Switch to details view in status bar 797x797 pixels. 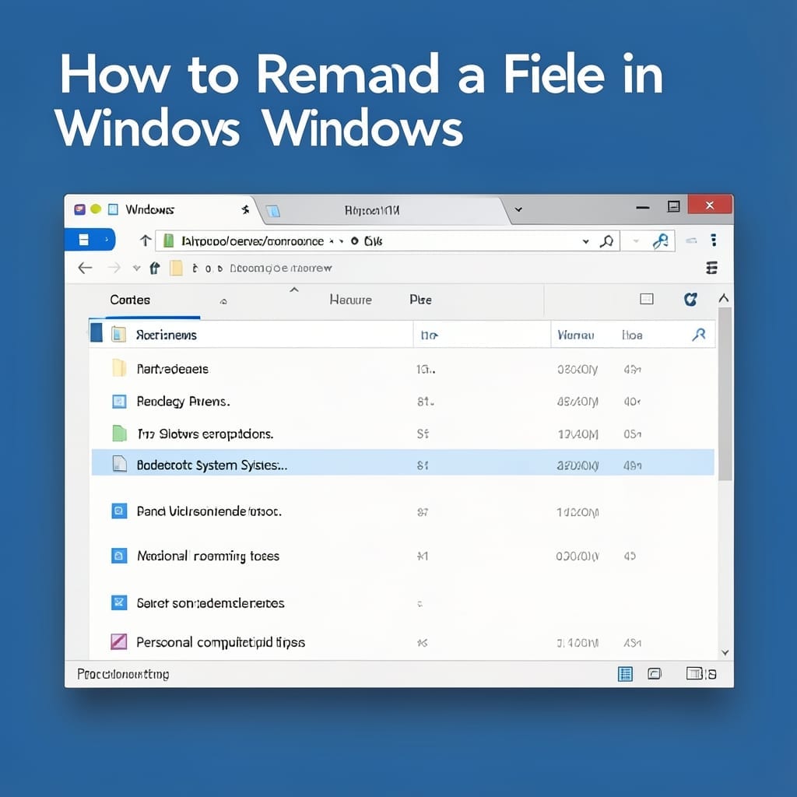[625, 674]
